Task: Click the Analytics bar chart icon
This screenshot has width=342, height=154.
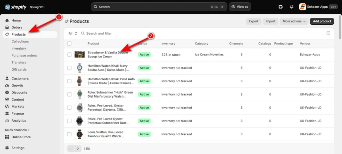Action: tap(7, 120)
